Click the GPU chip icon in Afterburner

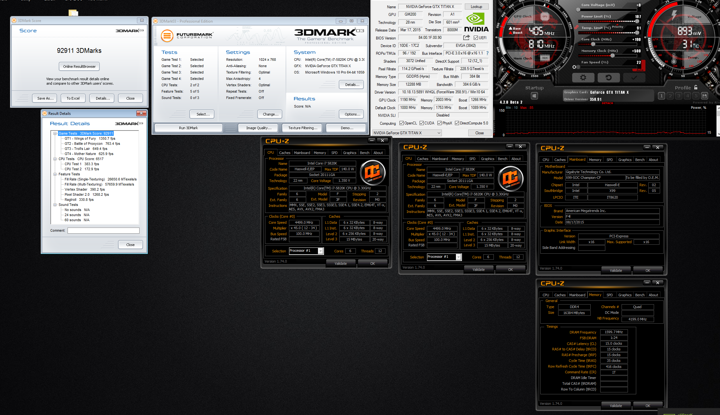pyautogui.click(x=545, y=16)
